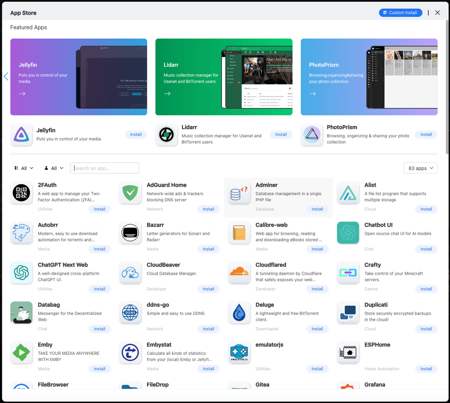Open the Jellyfin featured banner
This screenshot has width=450, height=403.
[79, 77]
